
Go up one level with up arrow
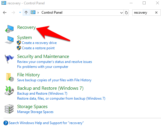click(26, 13)
